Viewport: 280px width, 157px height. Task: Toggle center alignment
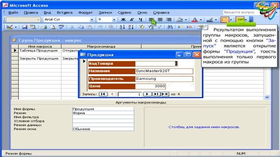coord(160,19)
